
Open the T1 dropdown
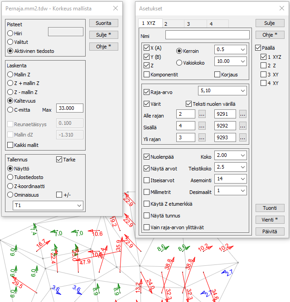pyautogui.click(x=48, y=205)
